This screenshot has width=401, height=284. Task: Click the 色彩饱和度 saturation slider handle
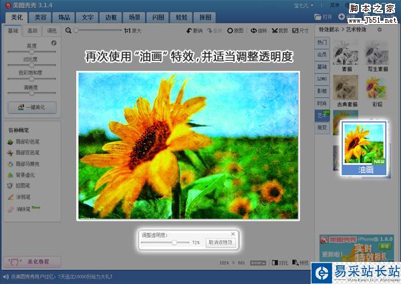click(31, 79)
